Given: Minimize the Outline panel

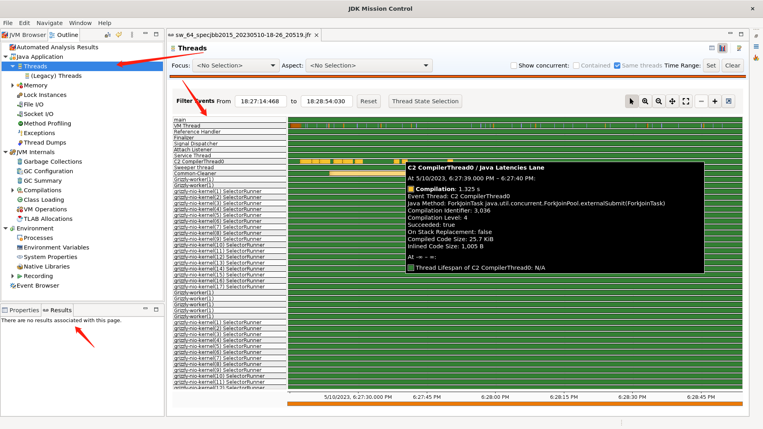Looking at the screenshot, I should [145, 34].
